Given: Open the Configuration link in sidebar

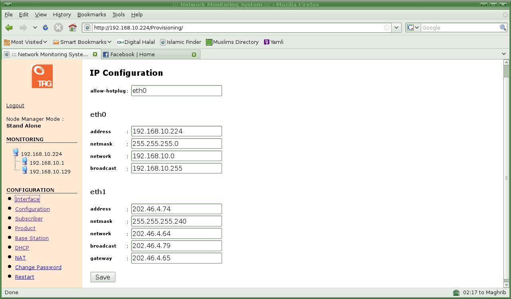Looking at the screenshot, I should [32, 209].
